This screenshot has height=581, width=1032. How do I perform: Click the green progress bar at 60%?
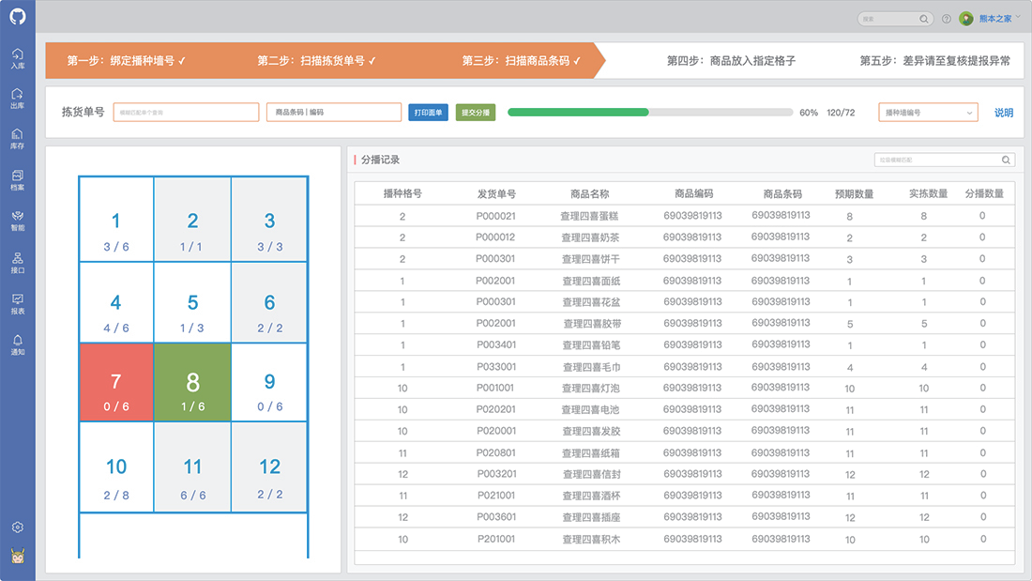[578, 112]
